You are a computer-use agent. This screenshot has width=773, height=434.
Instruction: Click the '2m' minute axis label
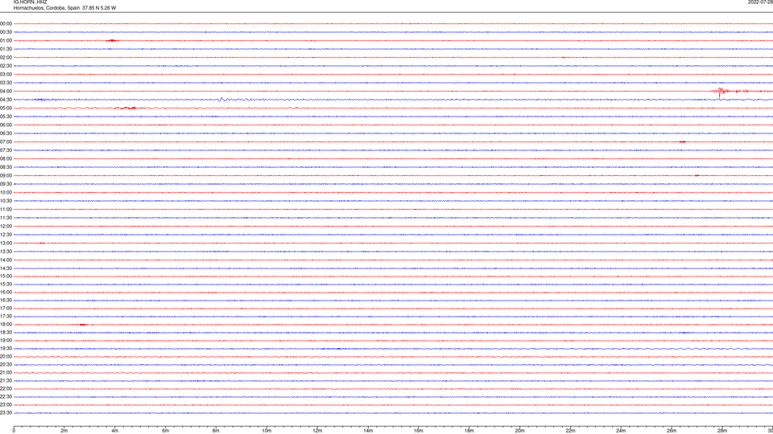tap(64, 431)
